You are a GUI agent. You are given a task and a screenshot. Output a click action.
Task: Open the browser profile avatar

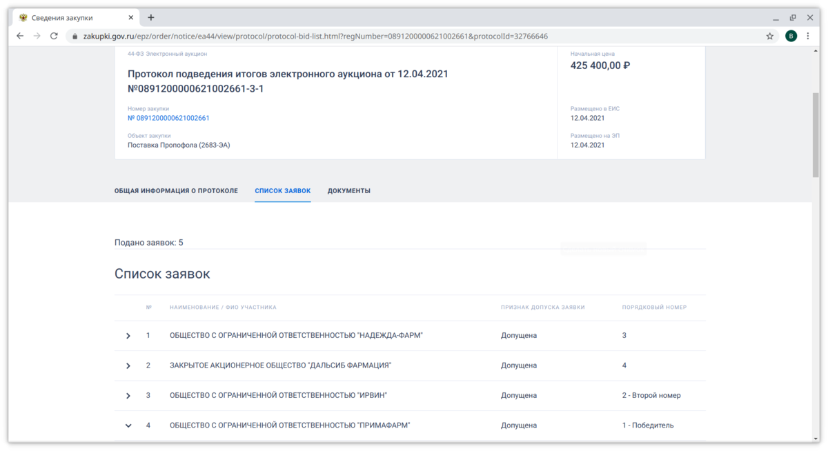[x=791, y=36]
